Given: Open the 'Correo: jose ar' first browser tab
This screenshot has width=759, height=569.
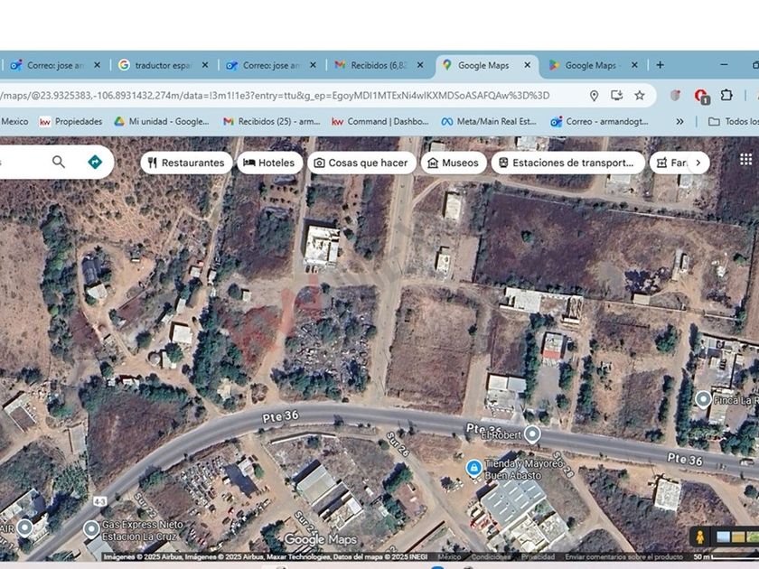Looking at the screenshot, I should tap(54, 65).
